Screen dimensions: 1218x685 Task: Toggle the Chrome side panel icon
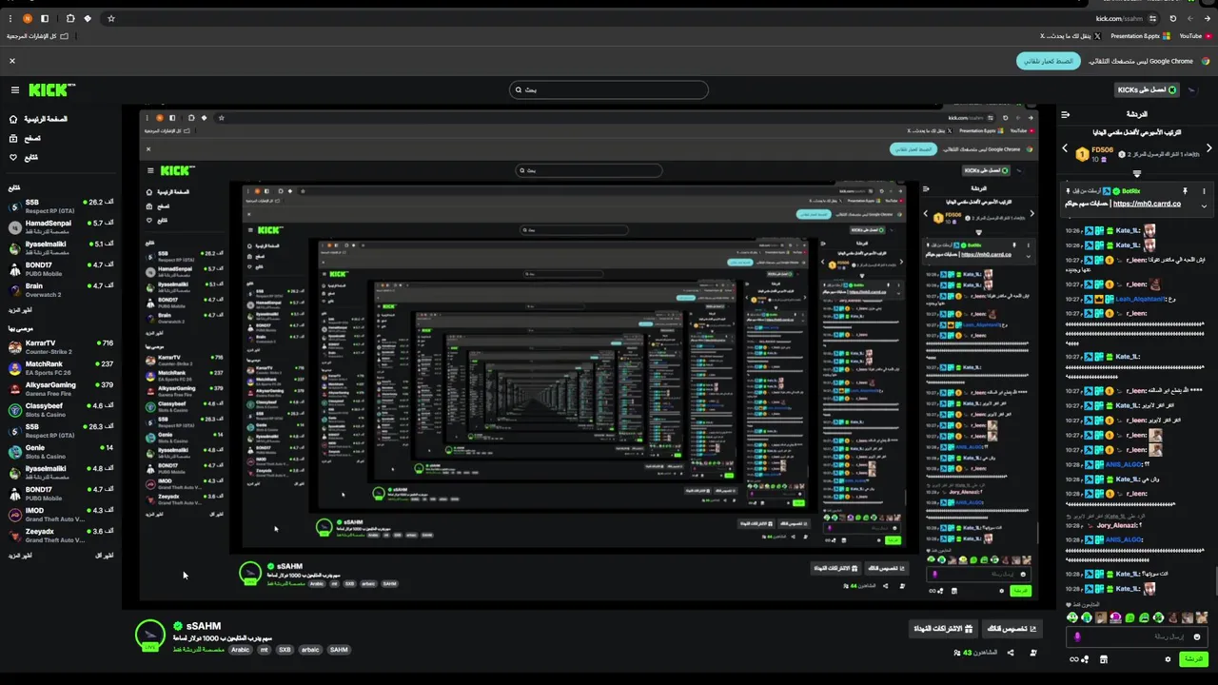[x=45, y=18]
